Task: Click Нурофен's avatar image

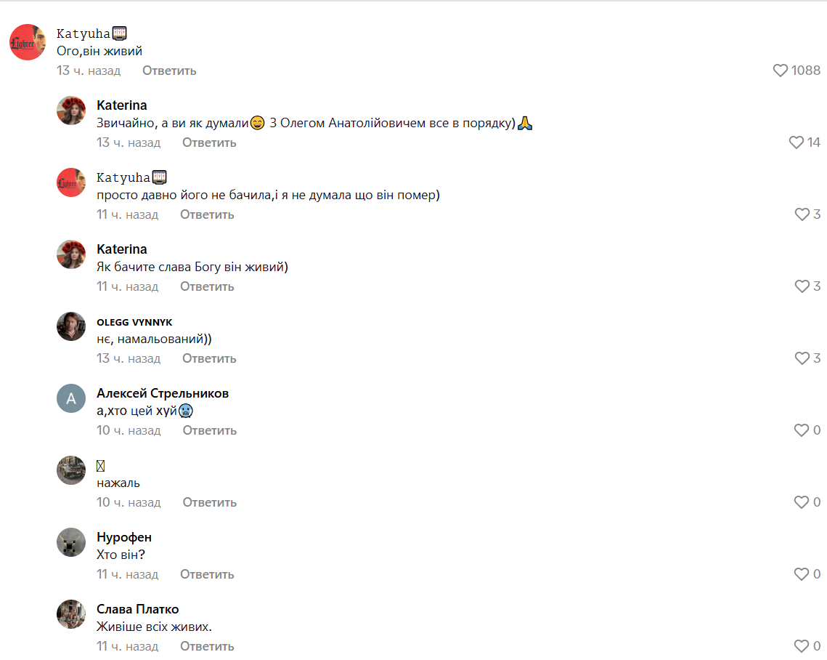Action: pos(71,542)
